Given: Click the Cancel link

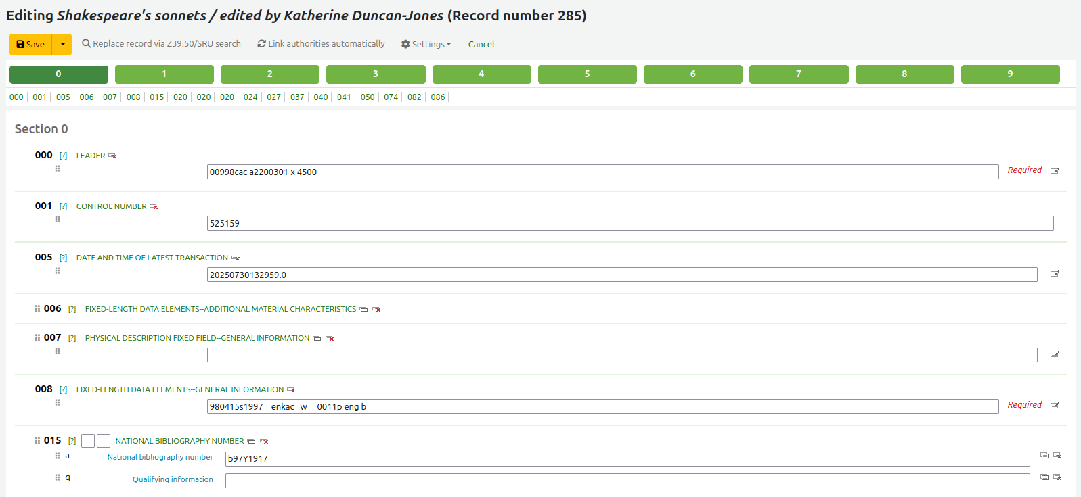Looking at the screenshot, I should point(481,45).
